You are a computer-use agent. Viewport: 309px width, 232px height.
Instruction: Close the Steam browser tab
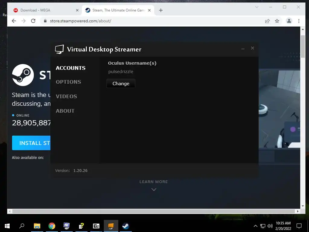(x=149, y=10)
